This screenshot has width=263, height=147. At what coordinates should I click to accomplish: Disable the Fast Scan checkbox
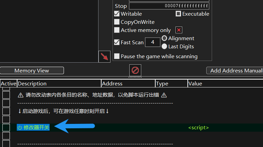click(x=117, y=42)
